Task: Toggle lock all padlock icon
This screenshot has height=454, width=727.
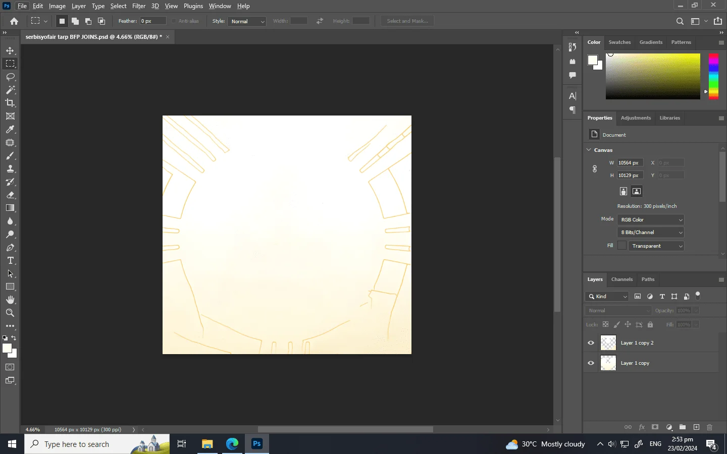Action: 650,324
